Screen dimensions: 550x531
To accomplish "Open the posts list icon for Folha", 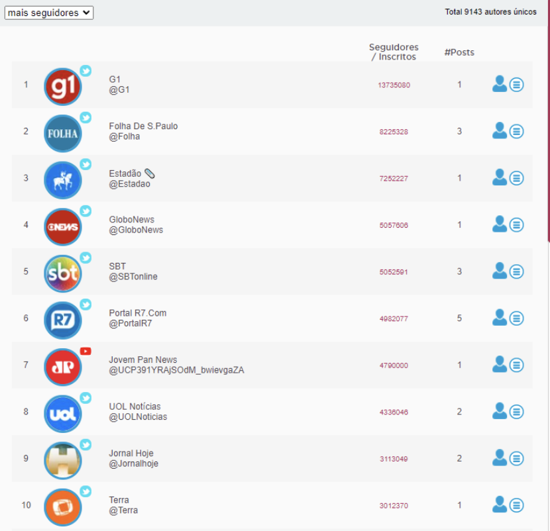I will click(517, 132).
